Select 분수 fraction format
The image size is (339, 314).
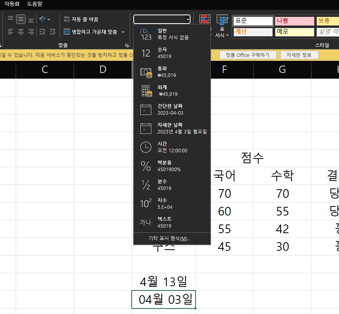click(172, 185)
